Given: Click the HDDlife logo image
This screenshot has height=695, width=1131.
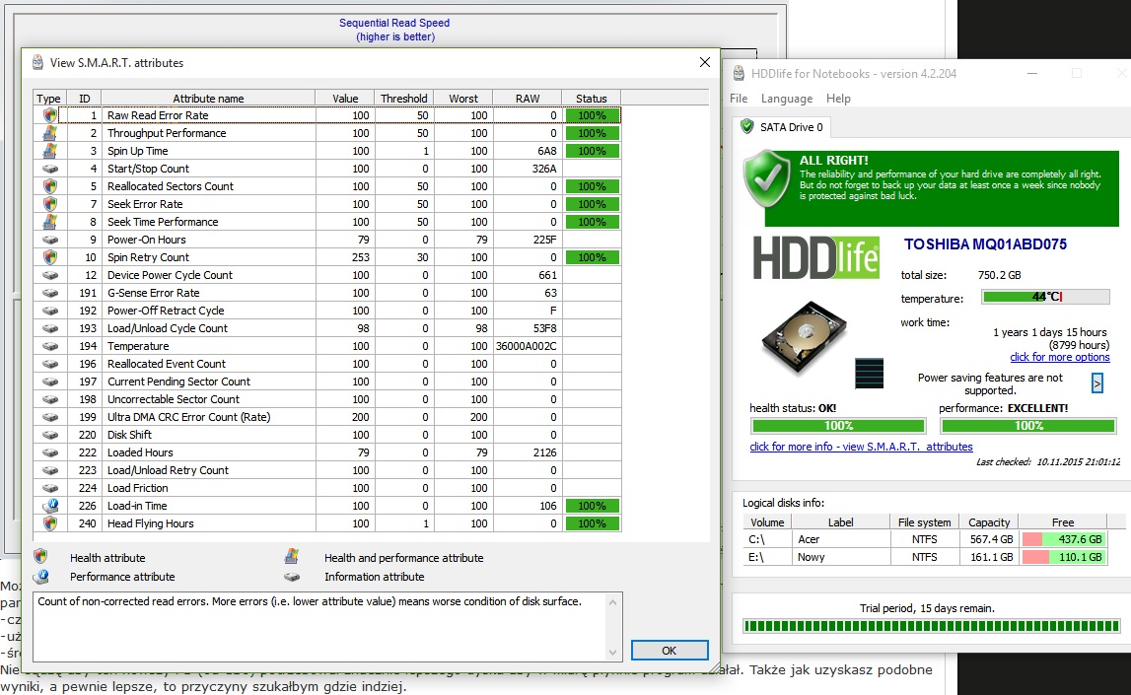Looking at the screenshot, I should [x=816, y=257].
